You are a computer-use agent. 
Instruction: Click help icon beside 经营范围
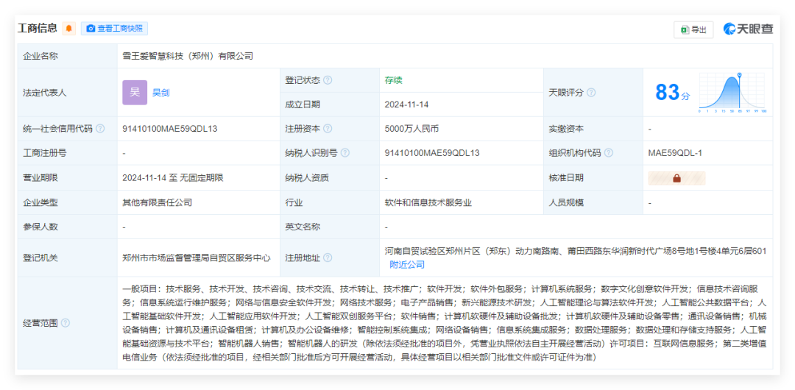pos(66,323)
